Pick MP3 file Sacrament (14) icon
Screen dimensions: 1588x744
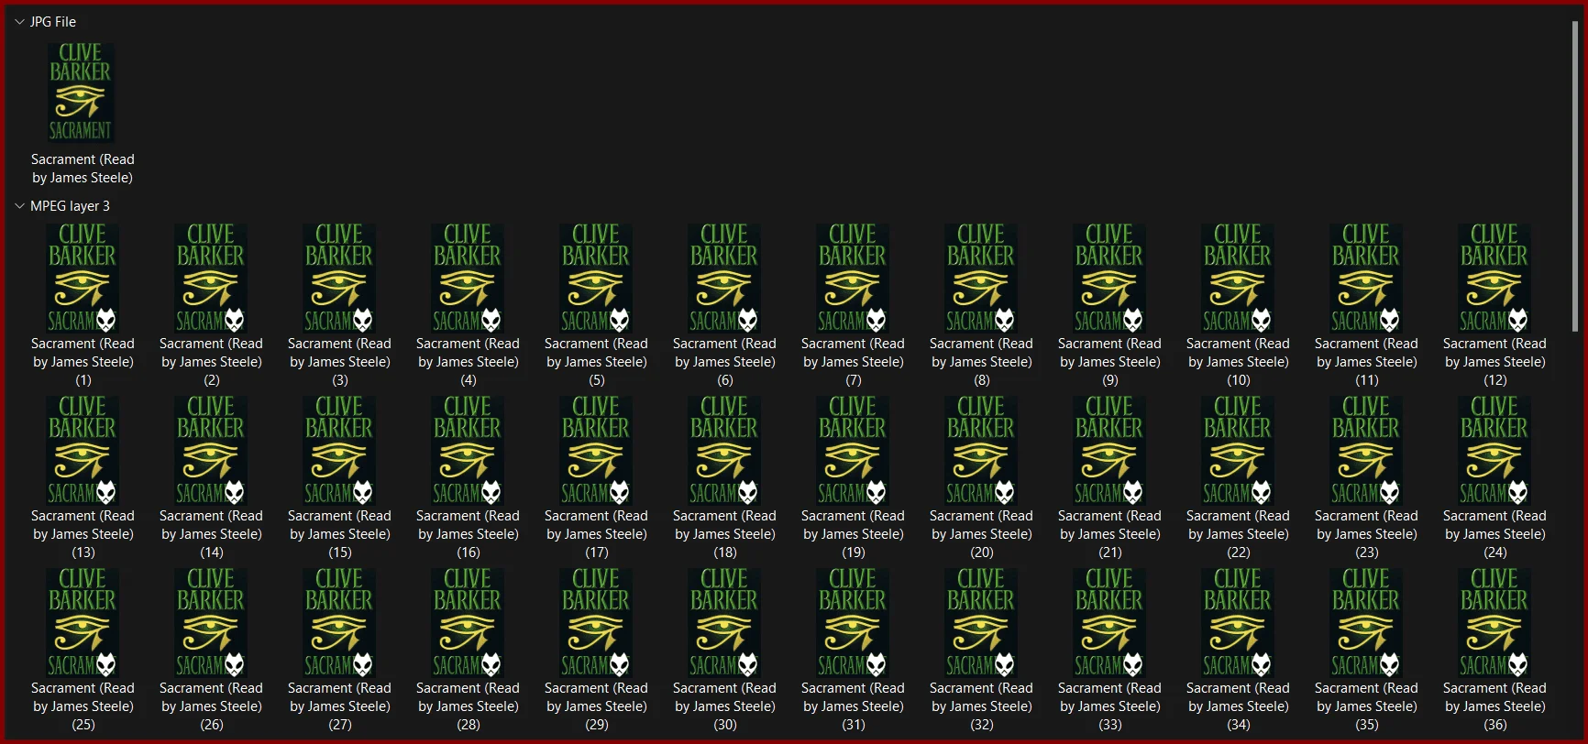211,450
